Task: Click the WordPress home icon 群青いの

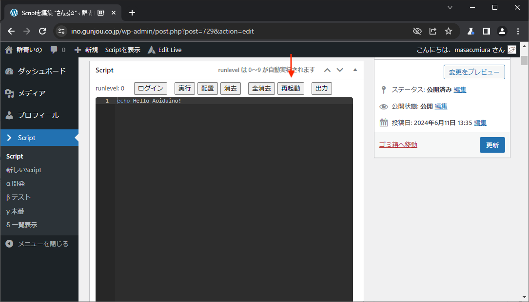Action: pyautogui.click(x=9, y=50)
